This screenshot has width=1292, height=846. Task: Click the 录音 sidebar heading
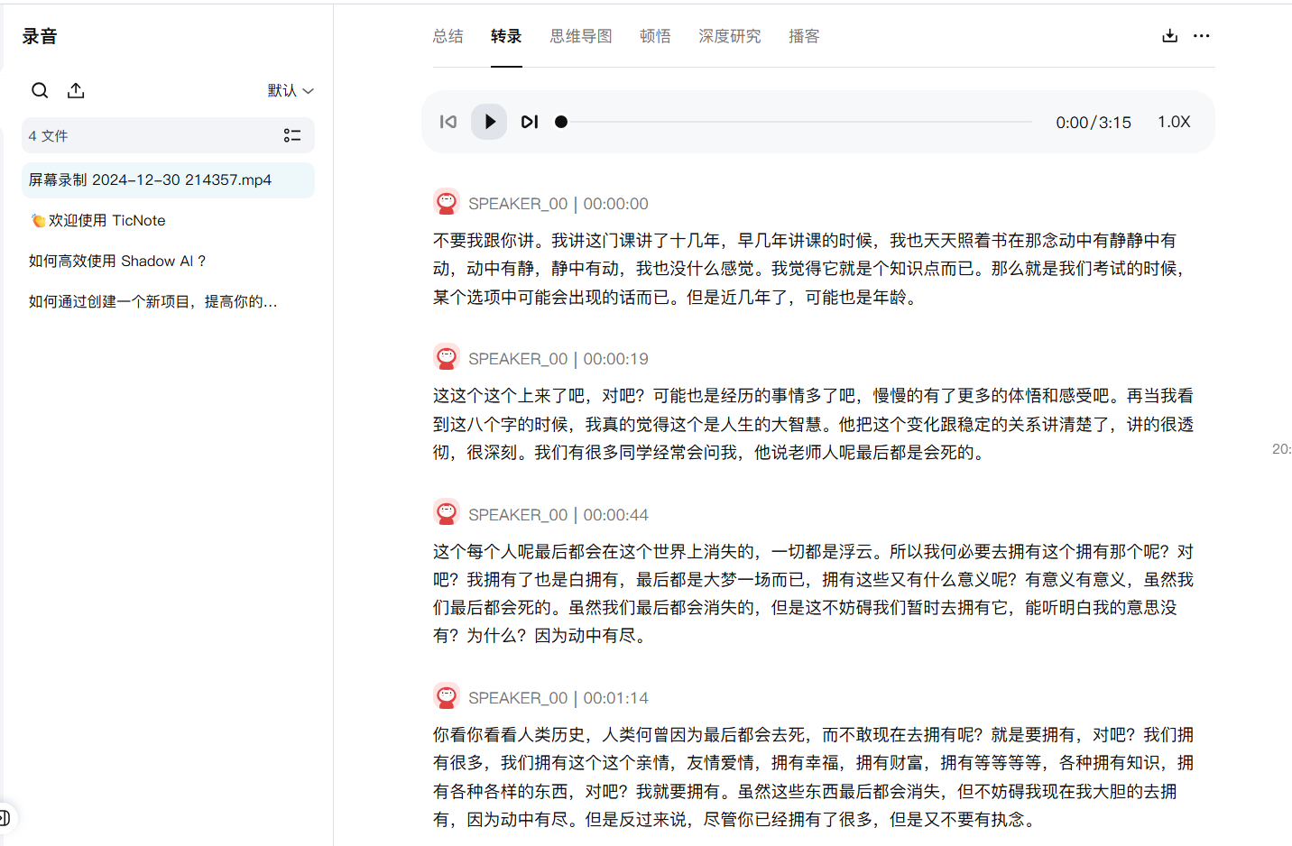pyautogui.click(x=40, y=36)
